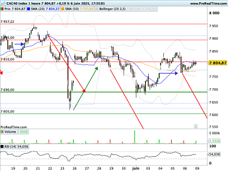Open the www.ProRealTime.com link in the header
228x171 pixels.
point(208,3)
